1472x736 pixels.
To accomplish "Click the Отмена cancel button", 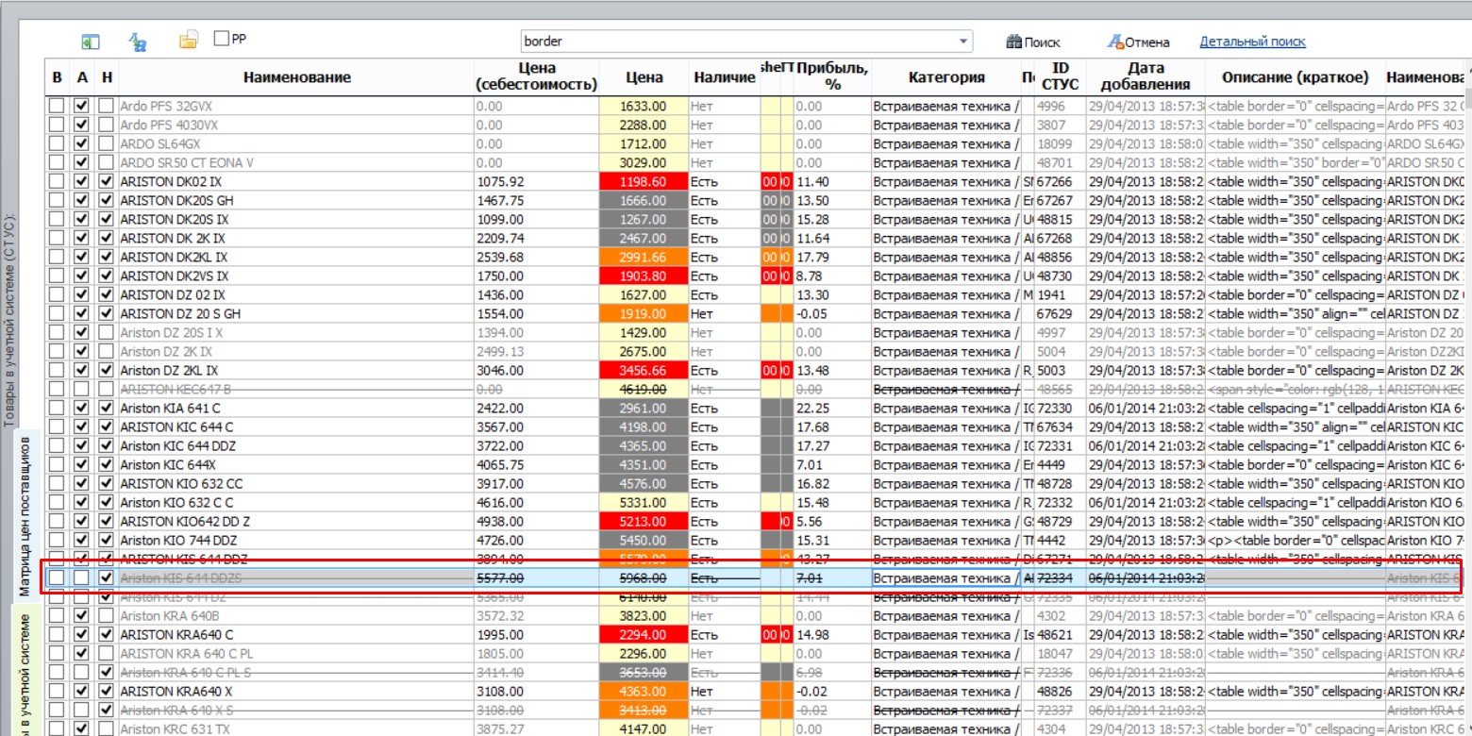I will click(1139, 42).
